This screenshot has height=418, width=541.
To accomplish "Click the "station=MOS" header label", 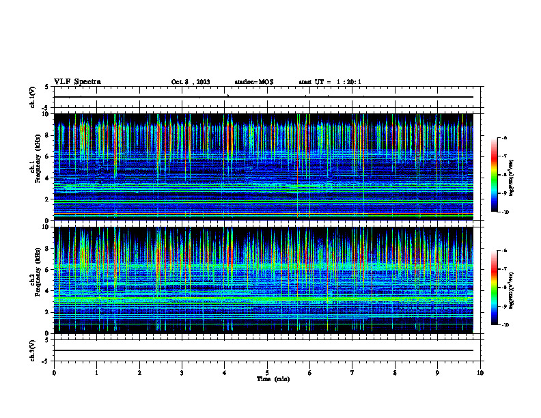I will pyautogui.click(x=254, y=82).
